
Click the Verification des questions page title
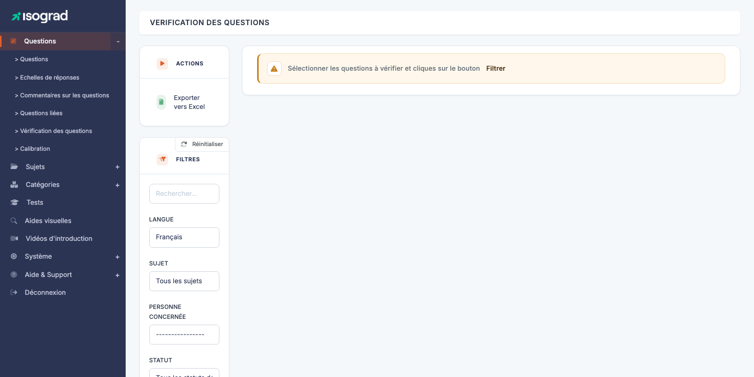coord(209,23)
